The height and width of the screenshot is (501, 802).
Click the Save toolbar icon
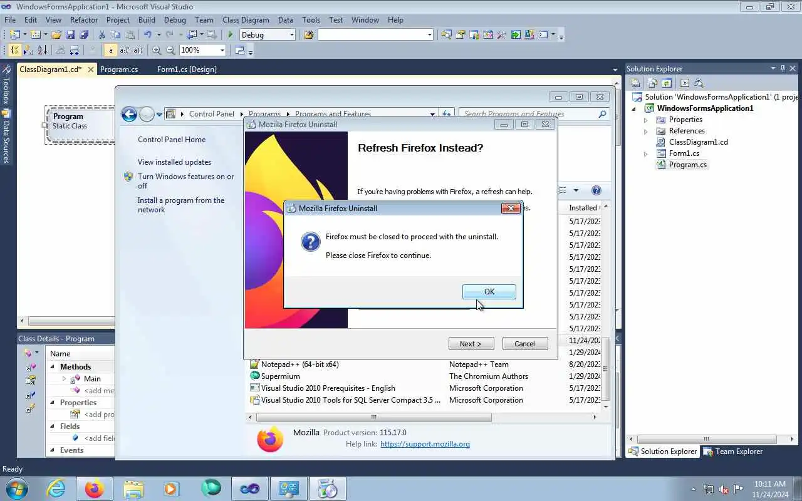(70, 35)
